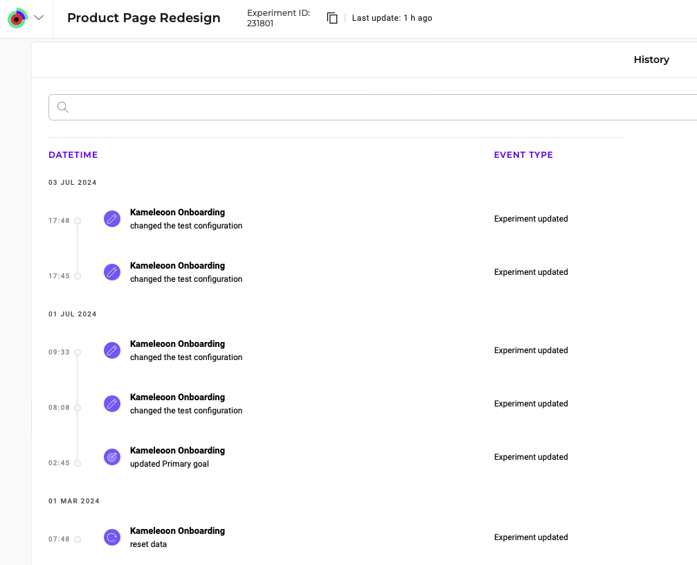Screen dimensions: 697x565
Task: Click the pencil icon for the 17:45 entry
Action: click(112, 272)
